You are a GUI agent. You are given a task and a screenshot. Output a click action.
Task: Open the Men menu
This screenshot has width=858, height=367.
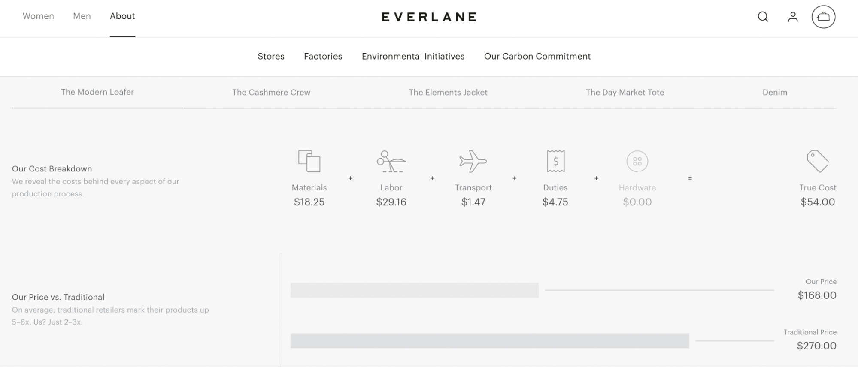[x=82, y=16]
